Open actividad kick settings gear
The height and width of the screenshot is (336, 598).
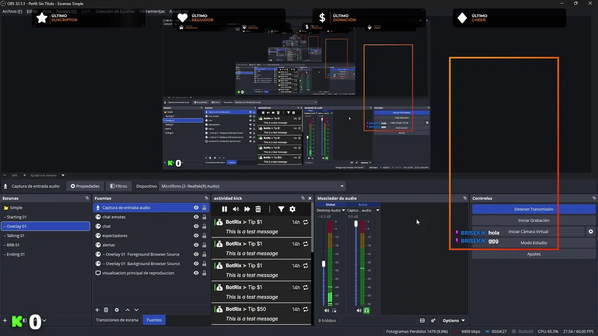pos(292,209)
